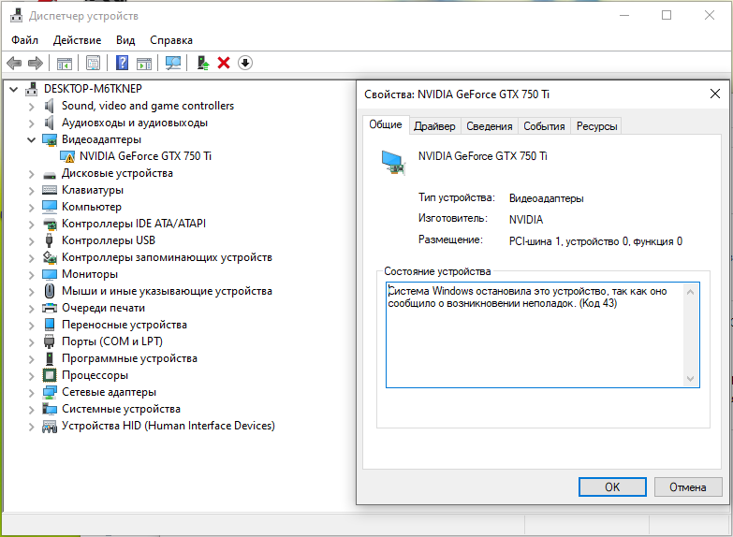Viewport: 733px width, 537px height.
Task: Click the Диспетчер устройств title bar icon
Action: point(16,15)
